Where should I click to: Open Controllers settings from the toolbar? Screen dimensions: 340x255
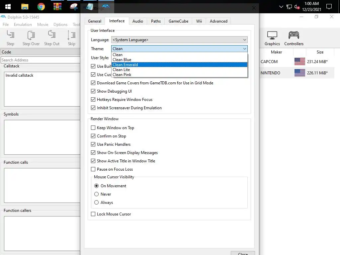click(x=294, y=38)
